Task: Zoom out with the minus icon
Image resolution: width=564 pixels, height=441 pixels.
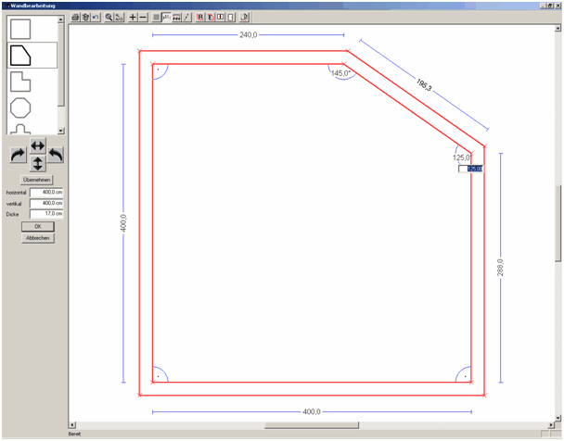Action: [142, 17]
